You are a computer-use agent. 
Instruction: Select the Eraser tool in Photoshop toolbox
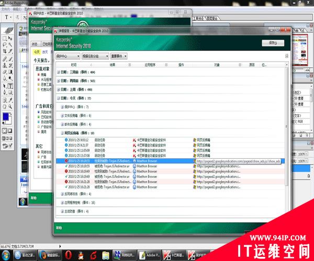coord(5,72)
